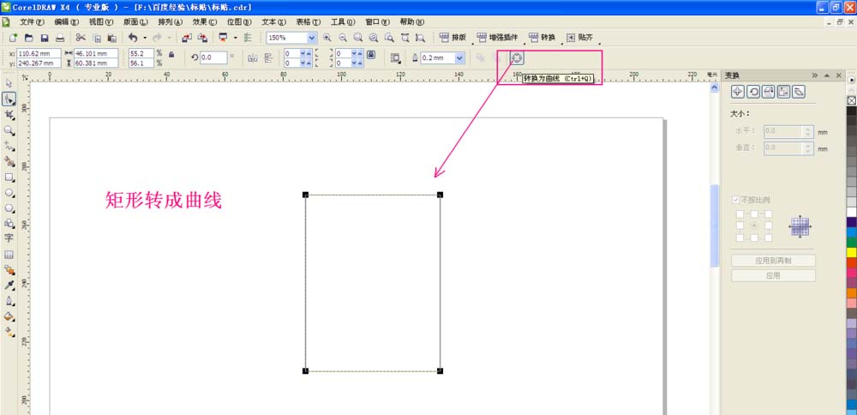Click the Print icon
Image resolution: width=857 pixels, height=415 pixels.
coord(60,38)
